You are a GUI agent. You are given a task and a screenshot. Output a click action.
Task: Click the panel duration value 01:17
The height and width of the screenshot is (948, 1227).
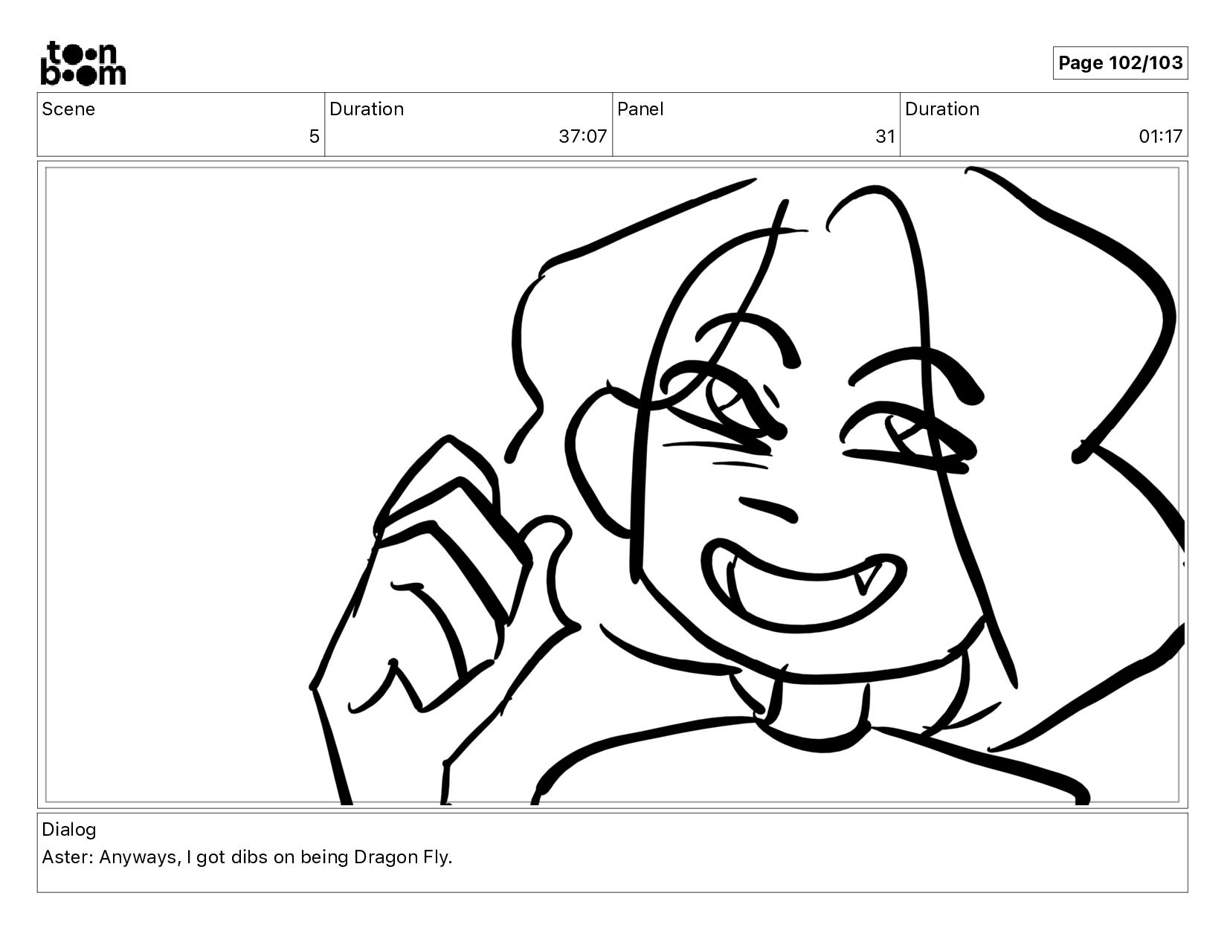coord(1161,137)
